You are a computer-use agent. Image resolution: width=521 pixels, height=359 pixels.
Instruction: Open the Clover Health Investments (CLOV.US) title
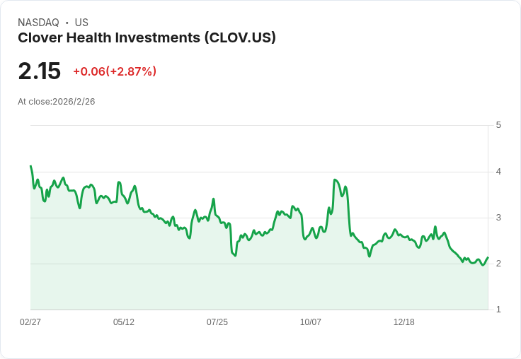[147, 38]
